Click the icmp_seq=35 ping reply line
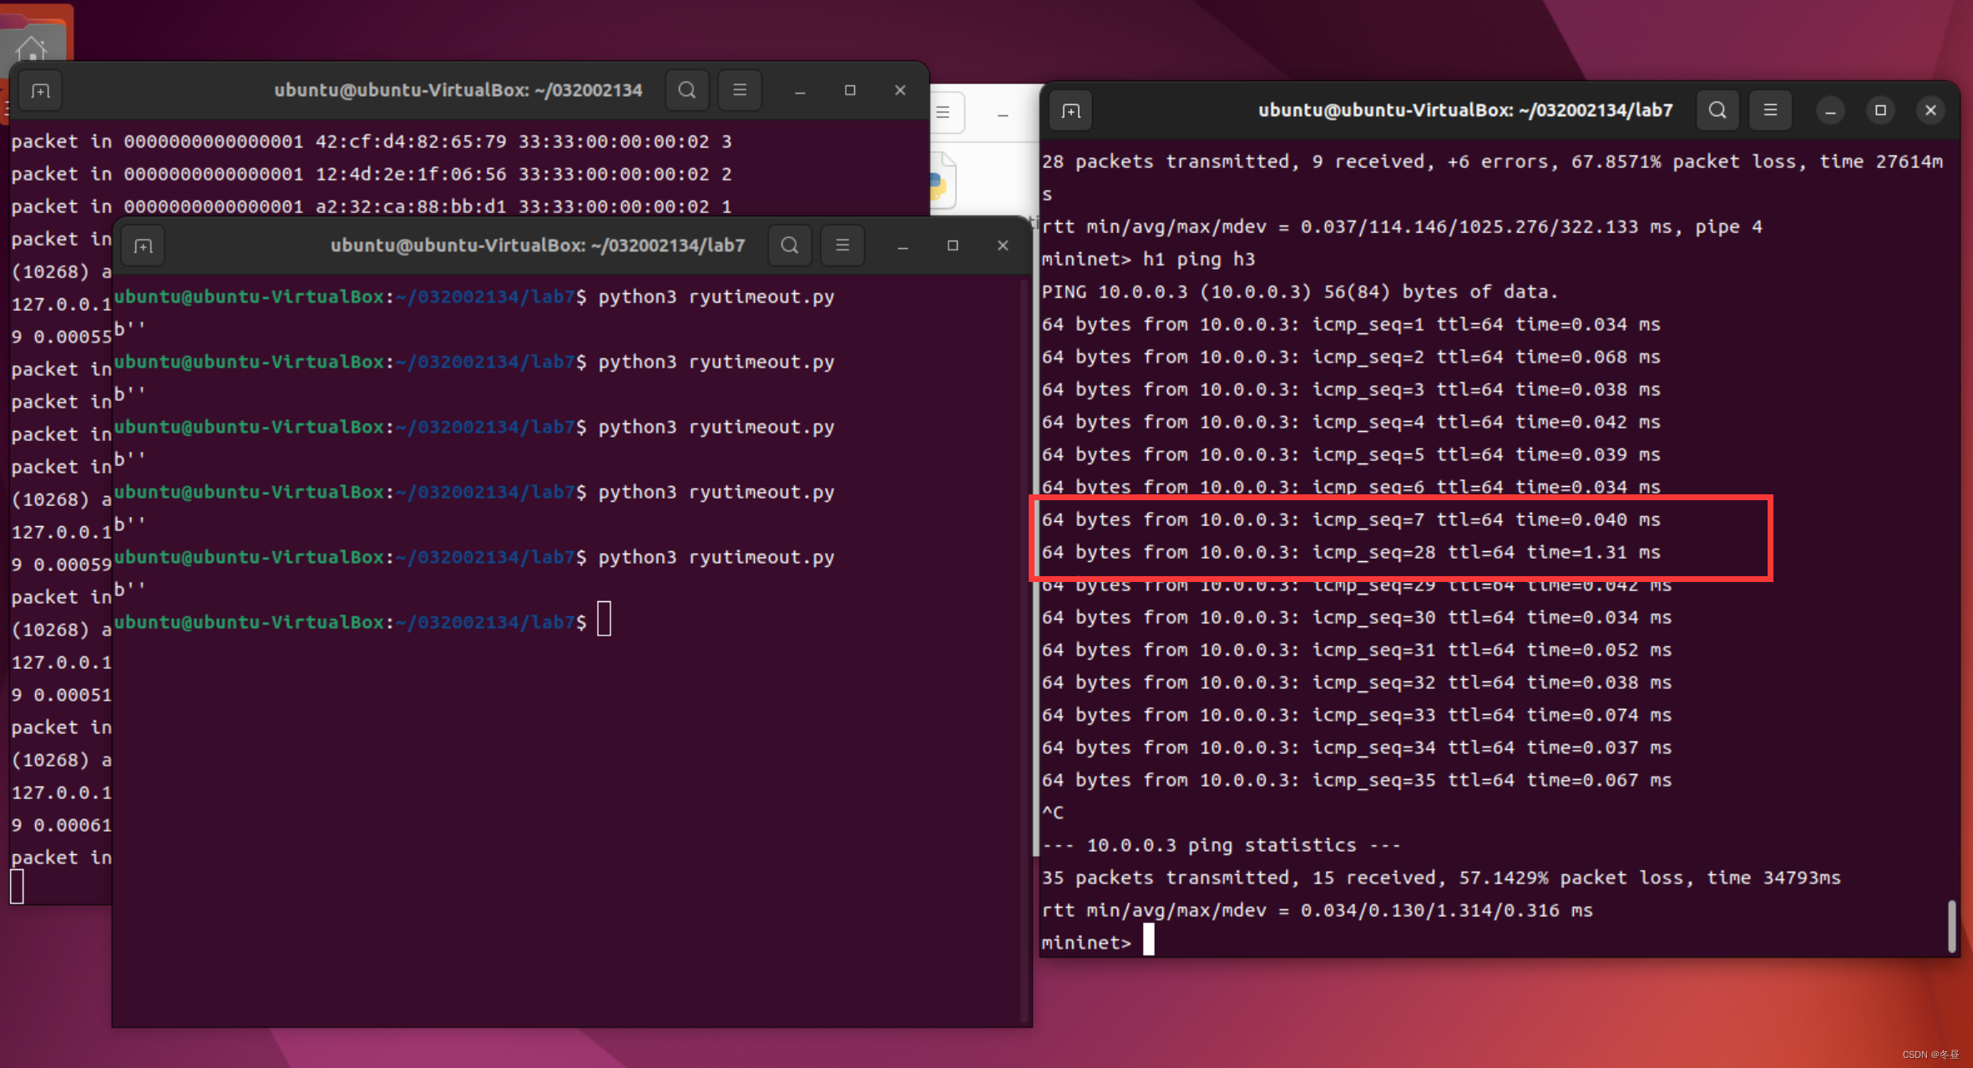Viewport: 1973px width, 1068px height. (x=1357, y=781)
